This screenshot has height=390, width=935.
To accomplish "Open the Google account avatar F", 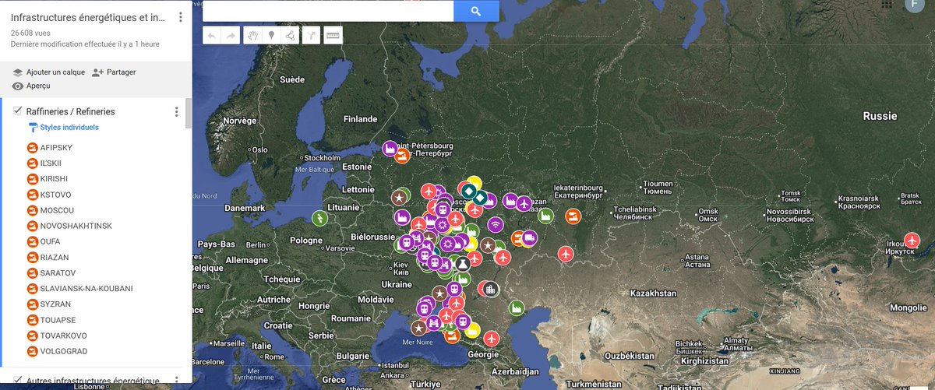I will pyautogui.click(x=916, y=5).
